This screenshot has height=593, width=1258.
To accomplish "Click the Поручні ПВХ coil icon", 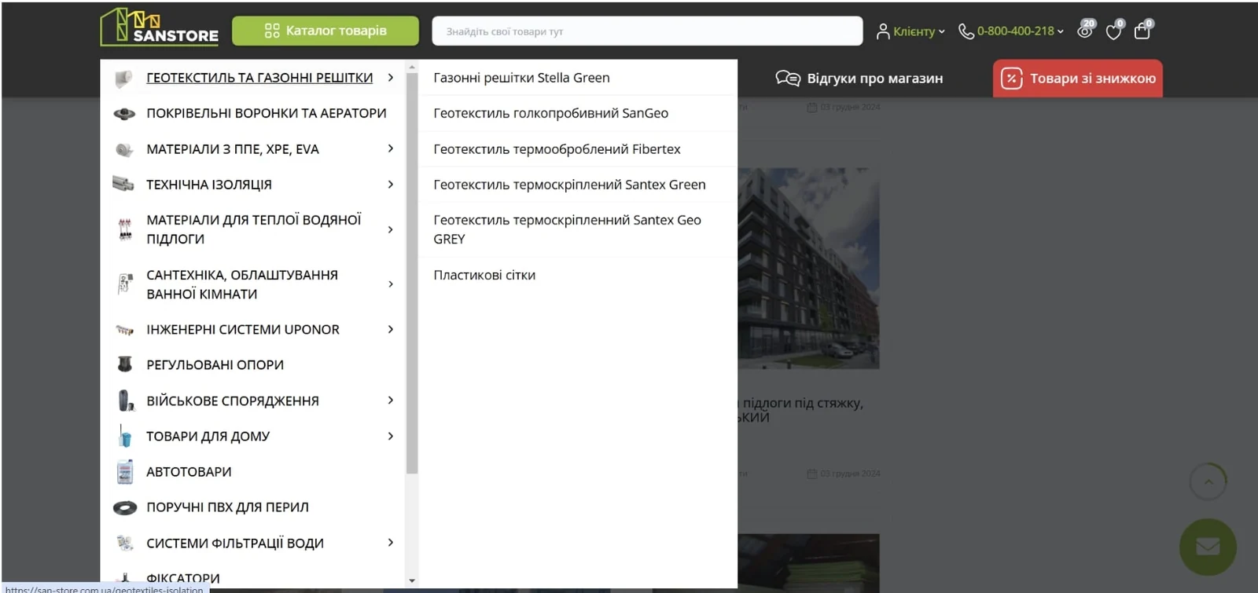I will pyautogui.click(x=125, y=508).
